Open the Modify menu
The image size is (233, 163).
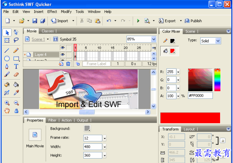tap(66, 12)
